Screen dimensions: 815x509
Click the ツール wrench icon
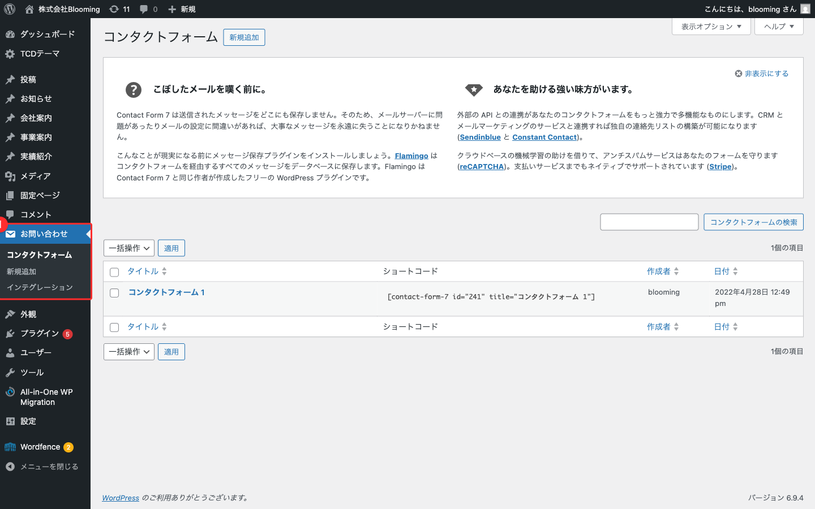coord(10,373)
